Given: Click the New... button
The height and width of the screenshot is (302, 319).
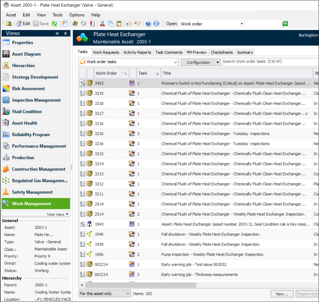Looking at the screenshot, I should pos(282,294).
